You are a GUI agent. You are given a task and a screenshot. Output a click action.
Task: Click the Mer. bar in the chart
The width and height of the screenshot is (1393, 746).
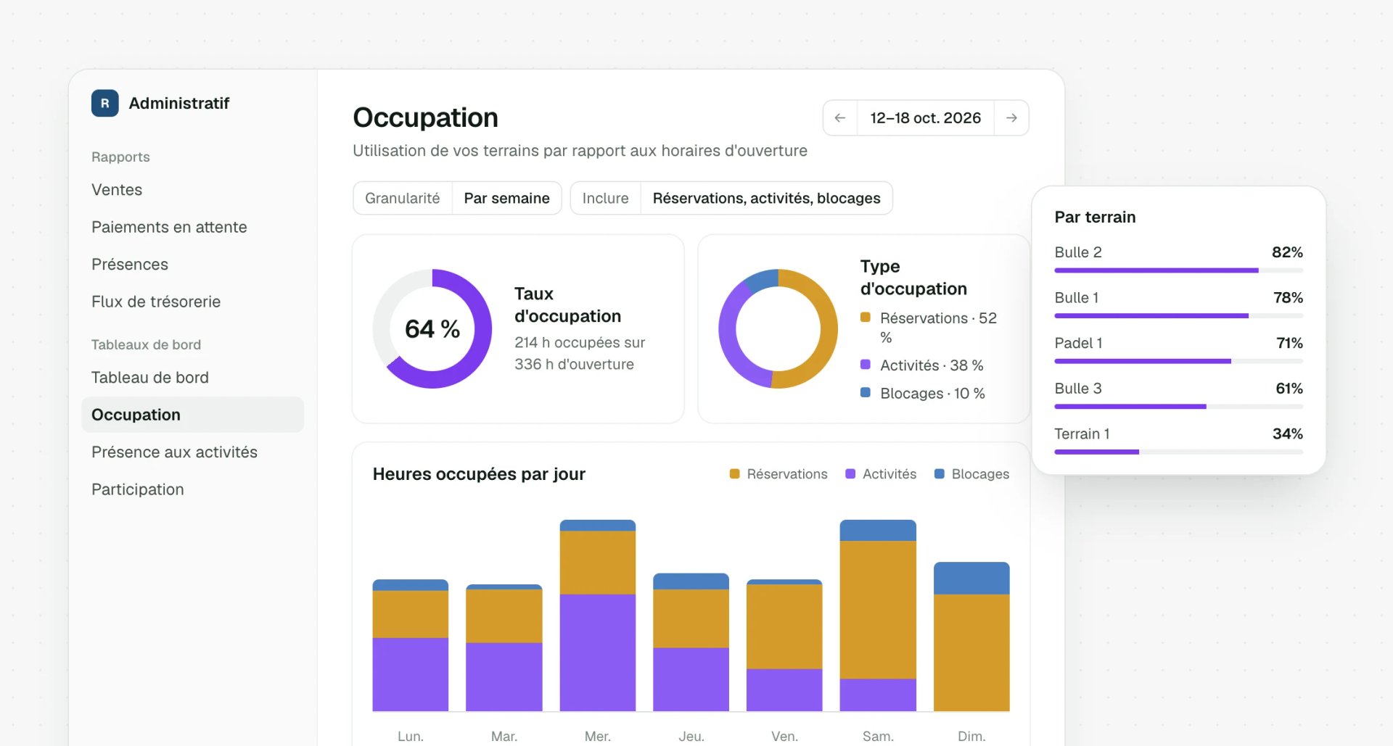598,616
